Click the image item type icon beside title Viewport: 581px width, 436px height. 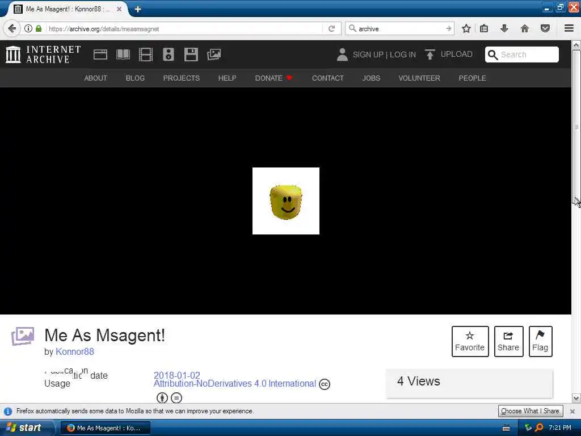tap(23, 336)
